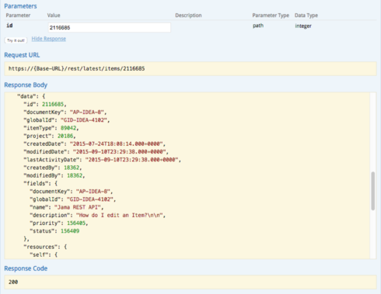Click the "project": 20186 line
The height and width of the screenshot is (294, 381).
click(50, 136)
